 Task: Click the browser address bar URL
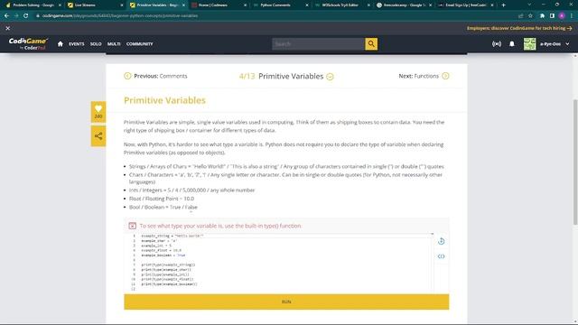(x=120, y=16)
